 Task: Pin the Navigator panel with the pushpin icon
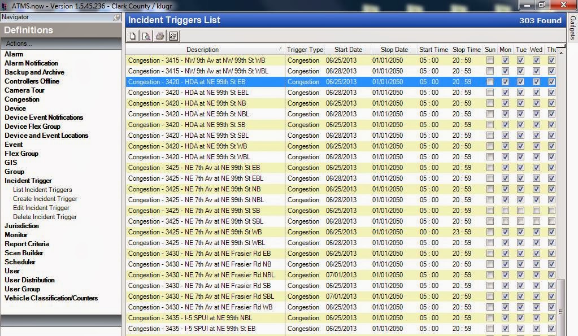coord(117,17)
